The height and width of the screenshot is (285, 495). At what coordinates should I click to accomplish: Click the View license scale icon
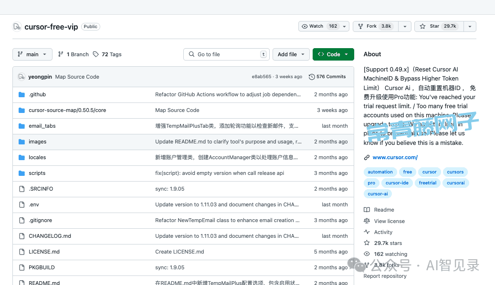click(x=367, y=221)
